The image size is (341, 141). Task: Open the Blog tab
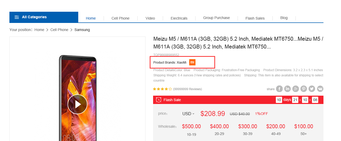284,18
